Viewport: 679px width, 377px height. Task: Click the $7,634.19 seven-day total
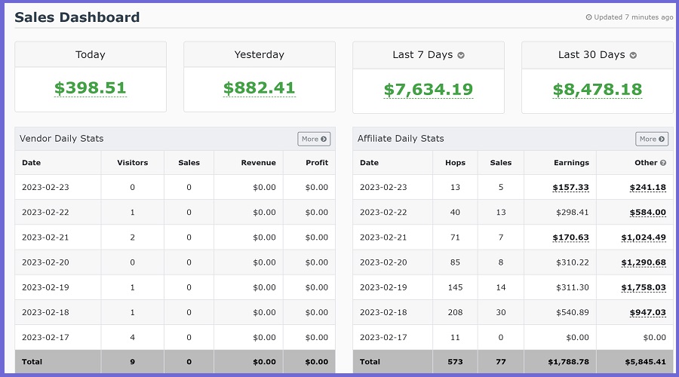click(x=428, y=90)
